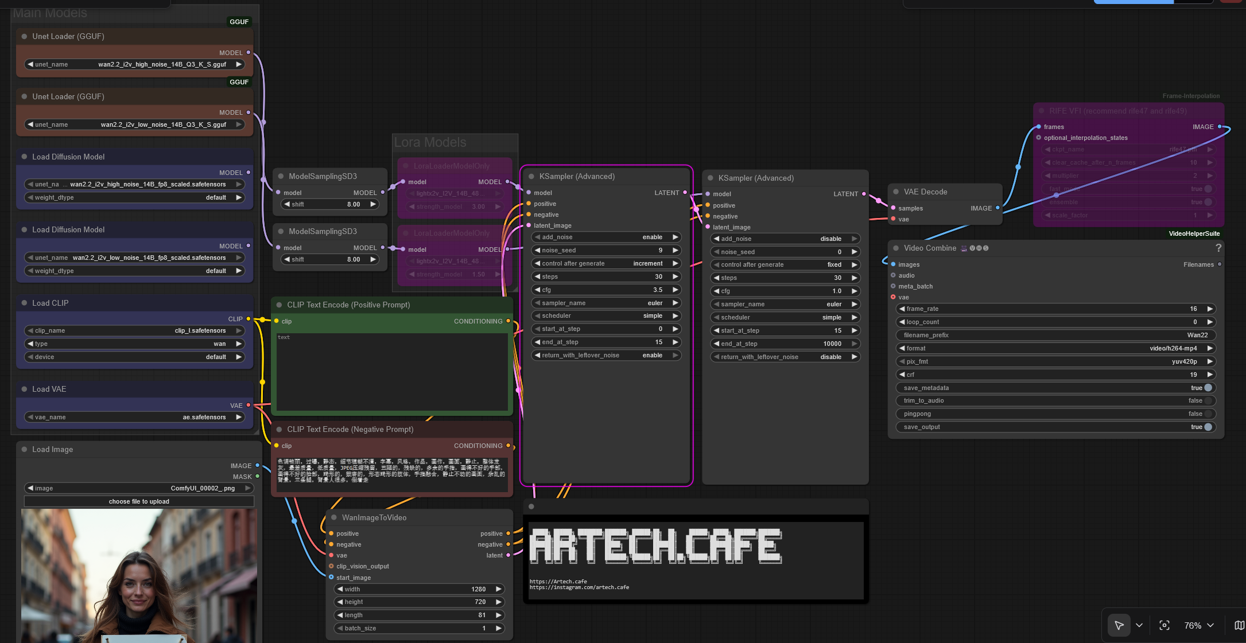Toggle save_metadata in Video Combine
The image size is (1246, 643).
(x=1208, y=388)
